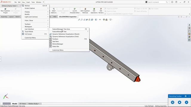Open File Explorer tab in task pane
Image resolution: width=191 pixels, height=107 pixels.
[189, 31]
